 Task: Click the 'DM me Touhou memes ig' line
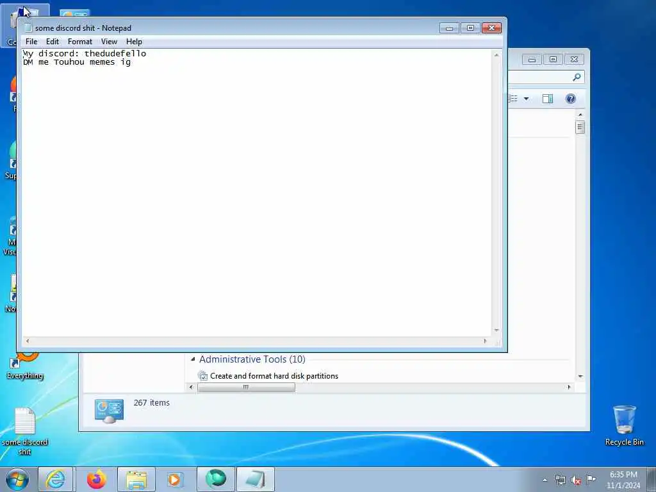pyautogui.click(x=77, y=62)
